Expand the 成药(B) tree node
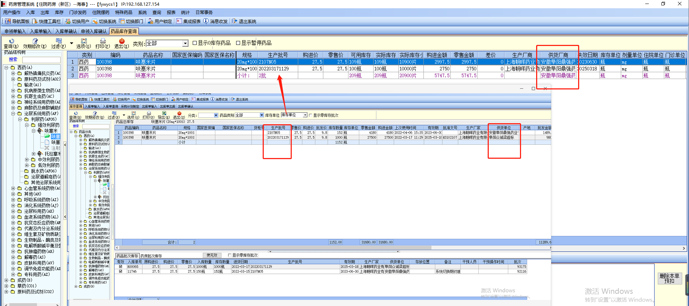The width and height of the screenshot is (689, 306). coord(6,280)
